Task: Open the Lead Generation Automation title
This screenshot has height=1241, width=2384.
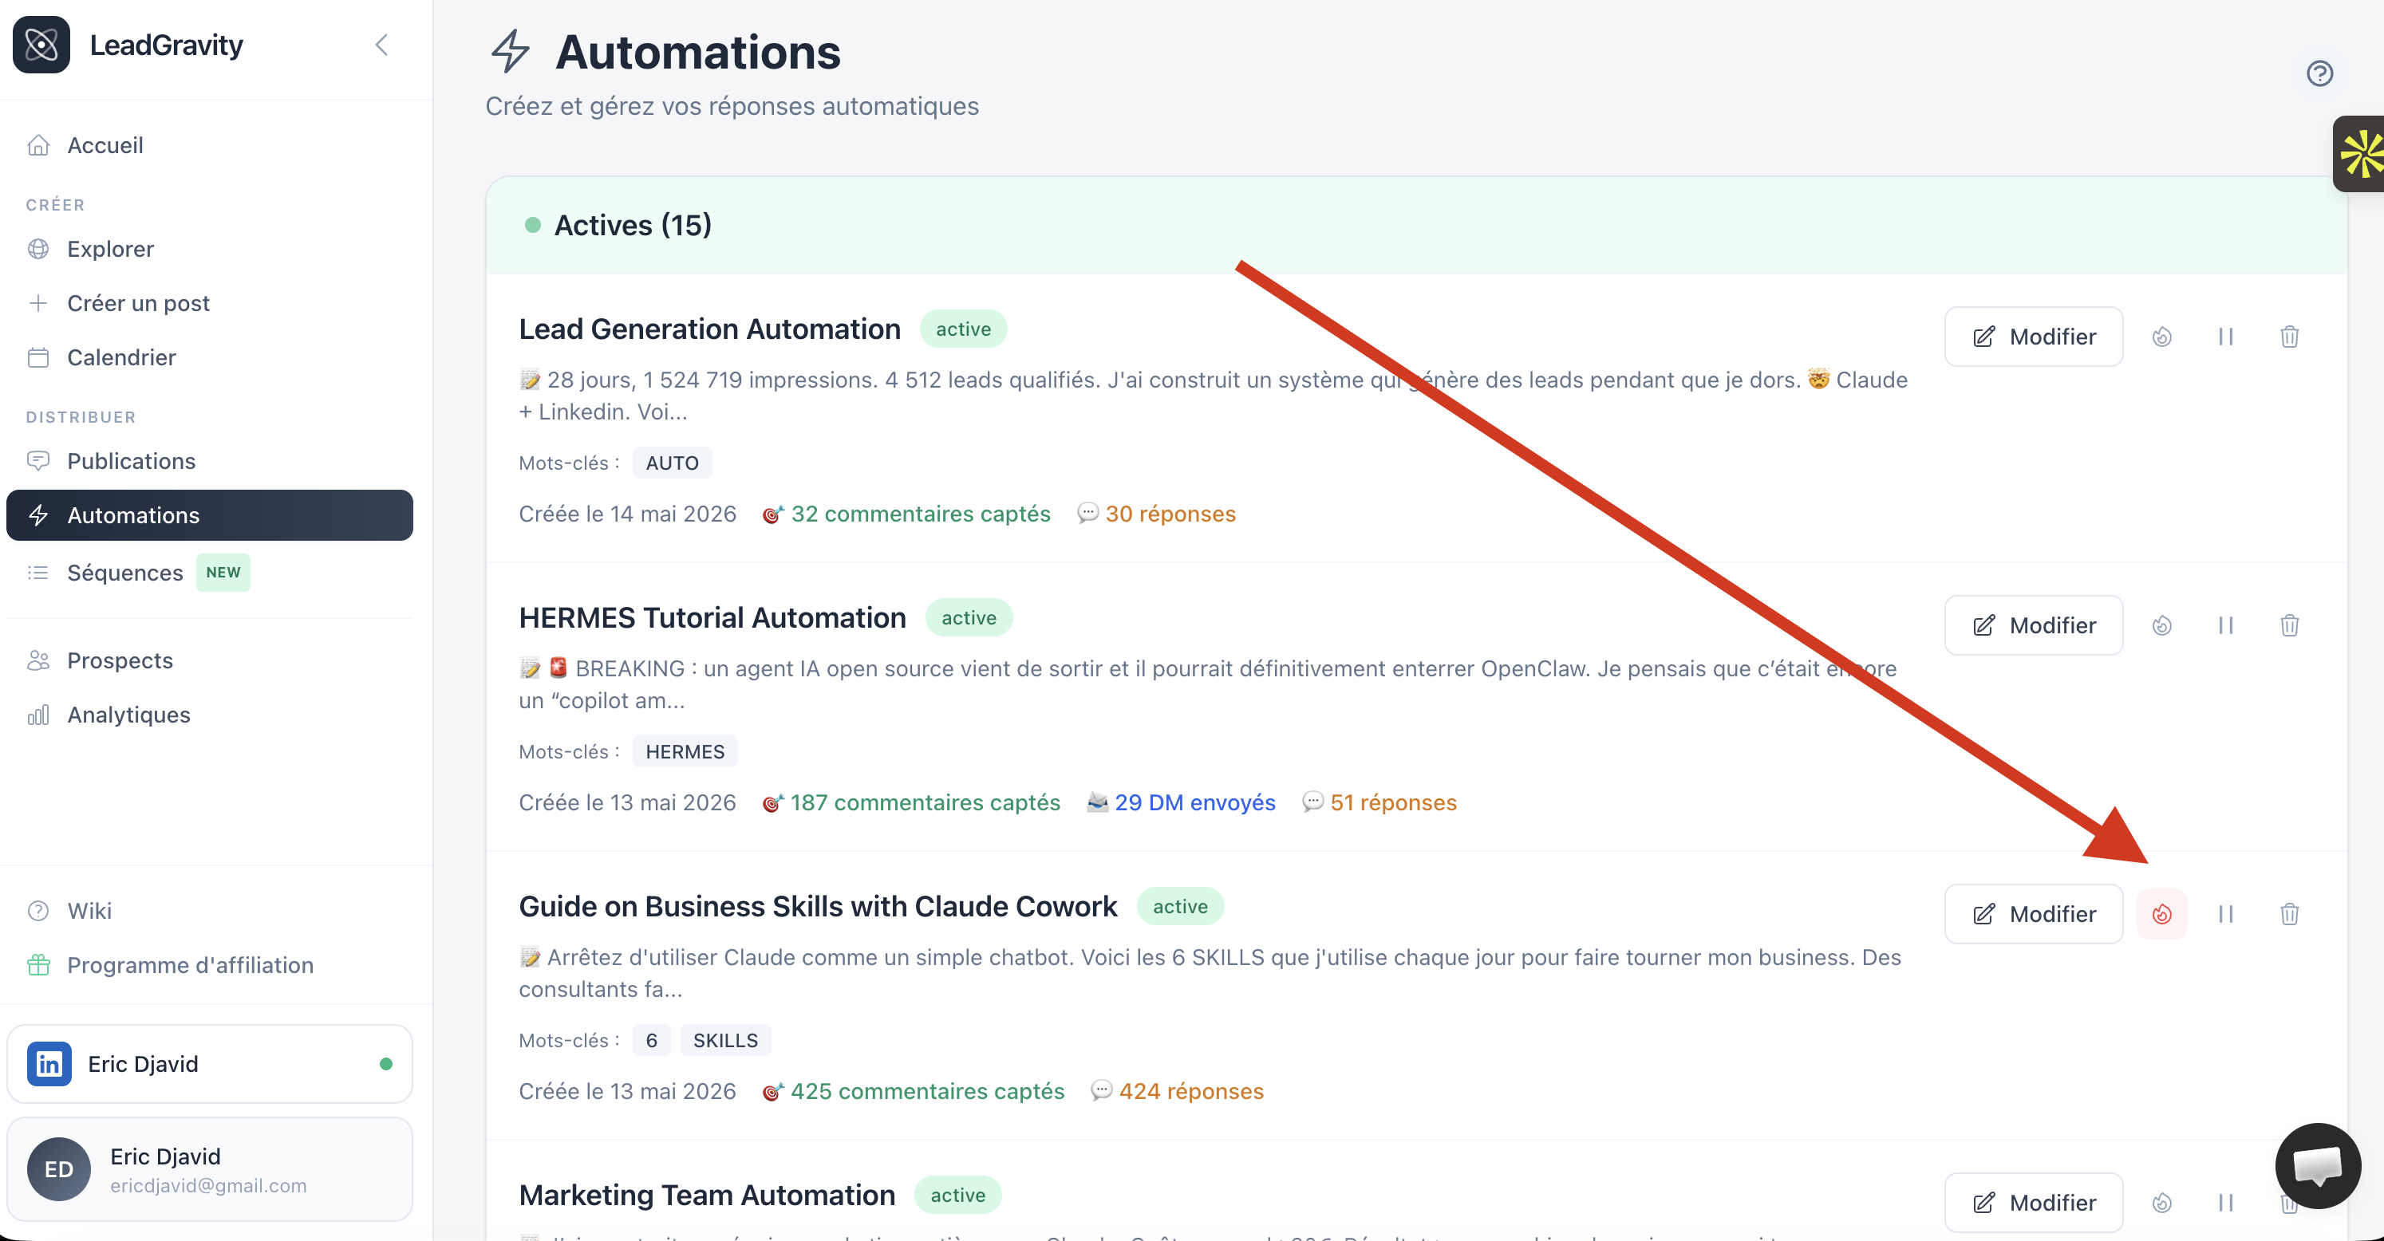Action: 710,329
